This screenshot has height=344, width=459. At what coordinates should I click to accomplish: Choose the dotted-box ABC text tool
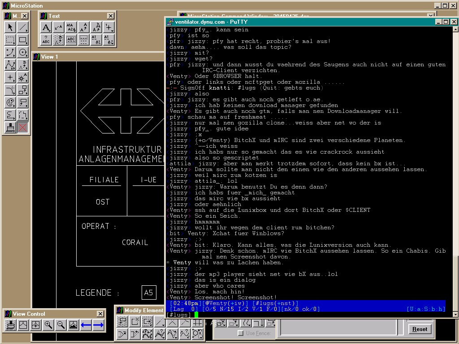coord(71,40)
